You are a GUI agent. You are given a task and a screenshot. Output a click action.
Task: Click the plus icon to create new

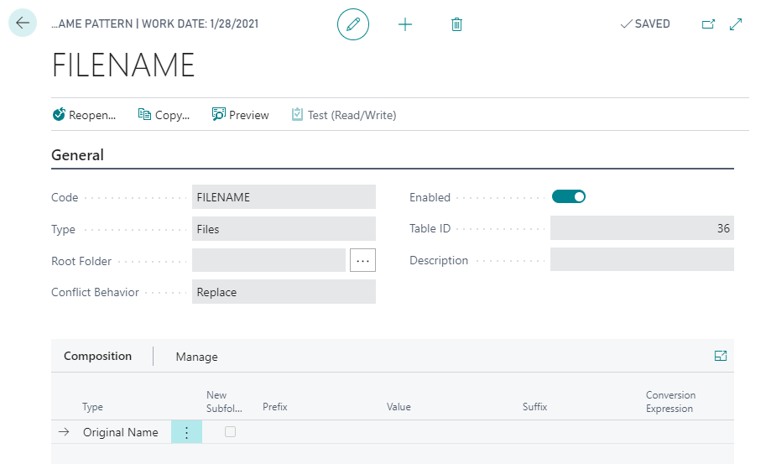click(x=405, y=24)
